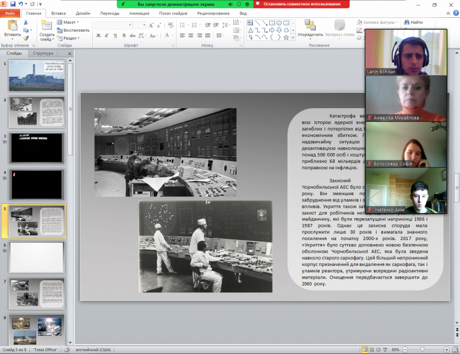
Task: Start the slide show from status bar
Action: [385, 349]
